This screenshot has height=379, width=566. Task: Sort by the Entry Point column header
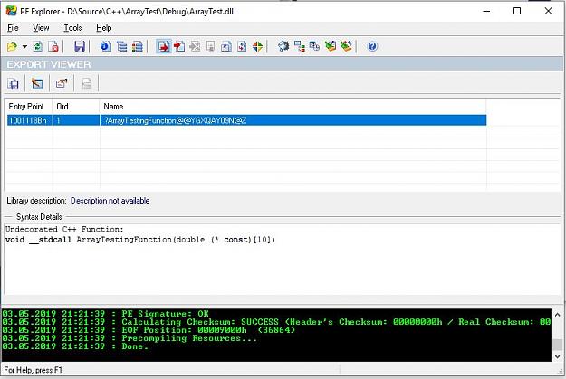[x=28, y=107]
